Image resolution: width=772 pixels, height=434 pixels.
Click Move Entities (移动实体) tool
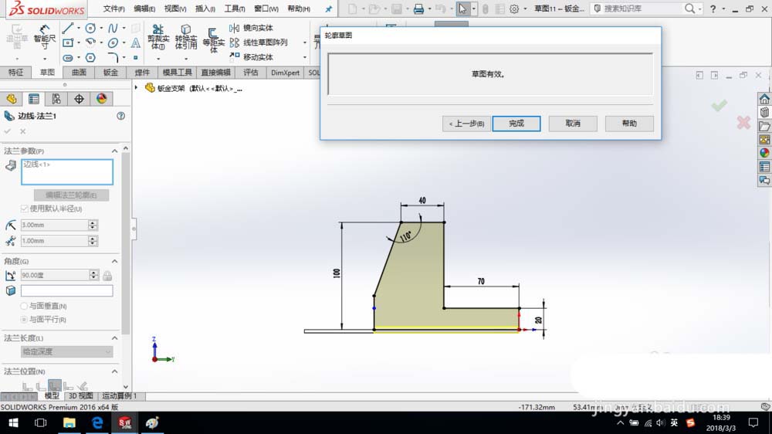(x=251, y=57)
